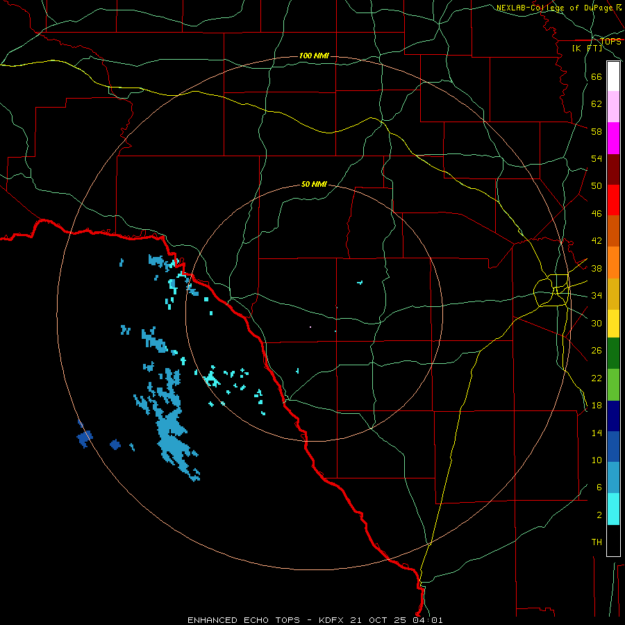The image size is (625, 625).
Task: Click the legend value 34
Action: point(597,296)
